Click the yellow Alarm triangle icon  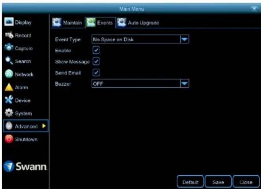click(9, 87)
